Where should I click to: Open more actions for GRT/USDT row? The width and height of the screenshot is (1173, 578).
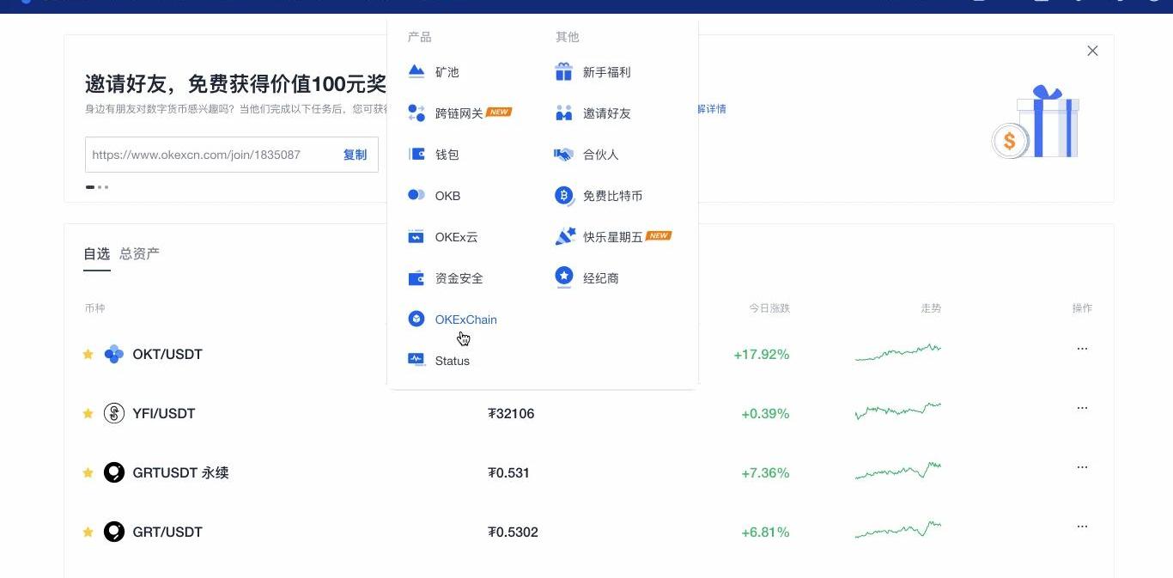pyautogui.click(x=1082, y=526)
